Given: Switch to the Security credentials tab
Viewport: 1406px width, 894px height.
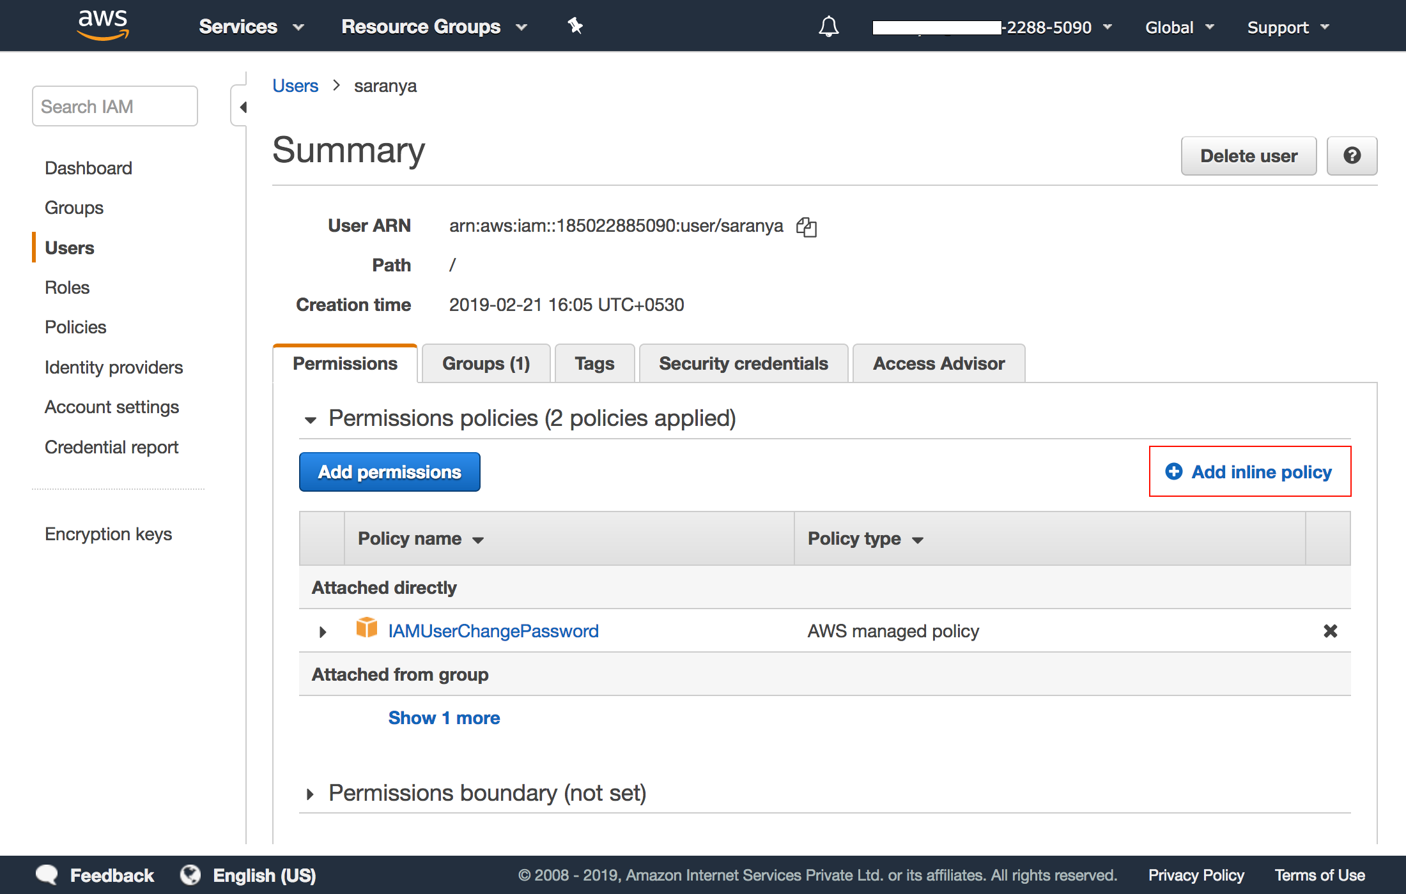Looking at the screenshot, I should pyautogui.click(x=743, y=363).
